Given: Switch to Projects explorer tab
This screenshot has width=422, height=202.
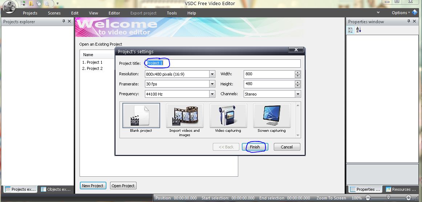Looking at the screenshot, I should click(x=20, y=189).
